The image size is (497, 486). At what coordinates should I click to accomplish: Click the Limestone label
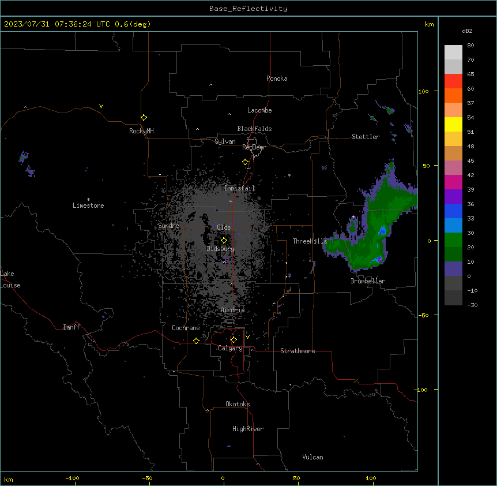click(88, 205)
